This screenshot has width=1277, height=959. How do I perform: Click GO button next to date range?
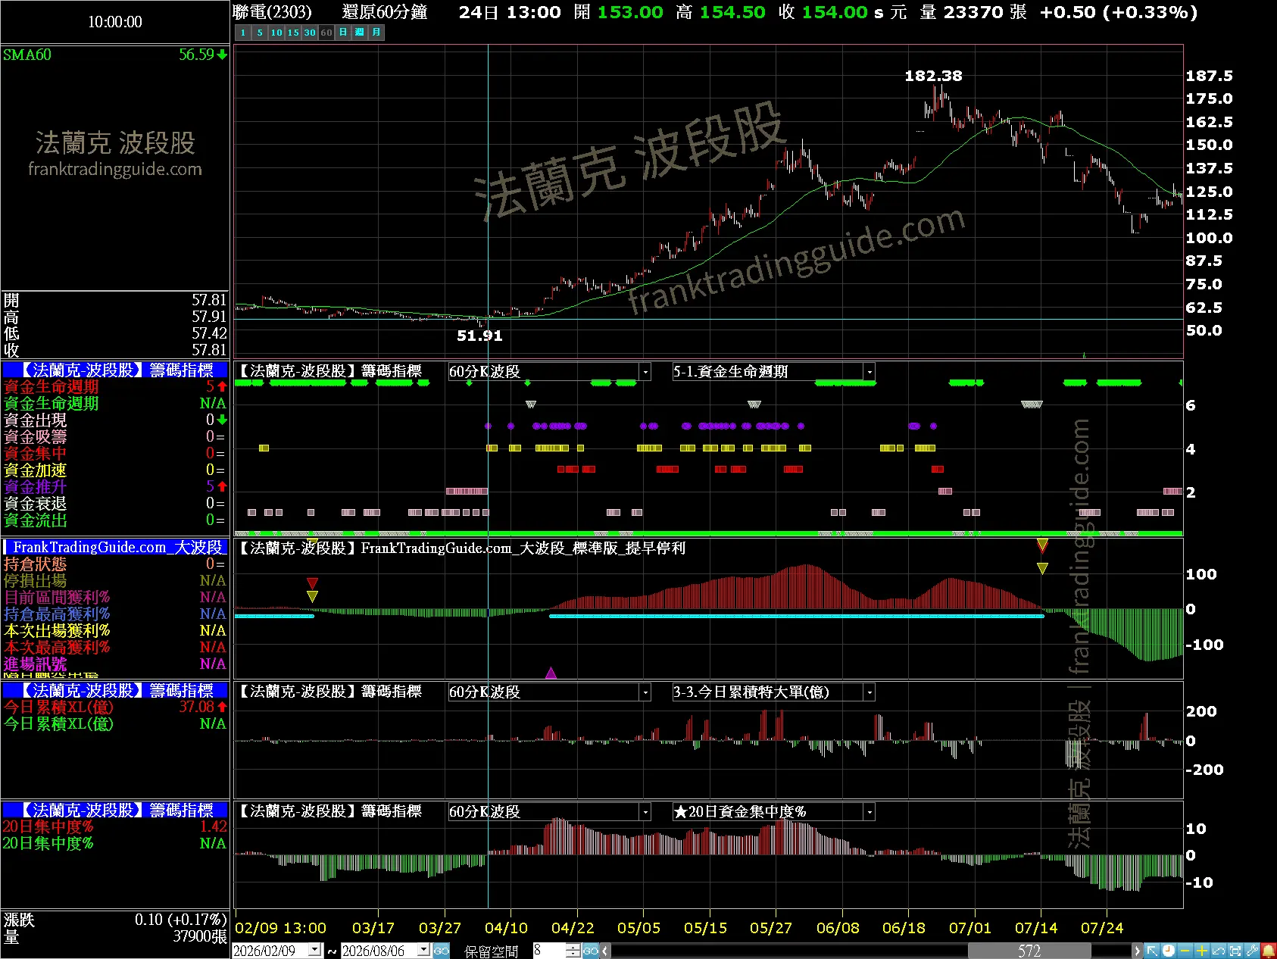coord(442,951)
